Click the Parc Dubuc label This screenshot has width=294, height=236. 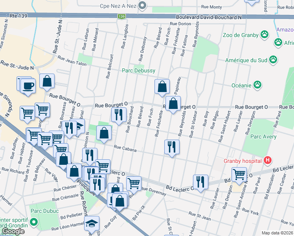tap(45, 211)
